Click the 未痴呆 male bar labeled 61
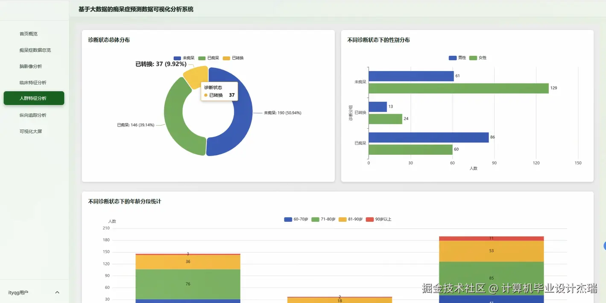 click(x=411, y=76)
